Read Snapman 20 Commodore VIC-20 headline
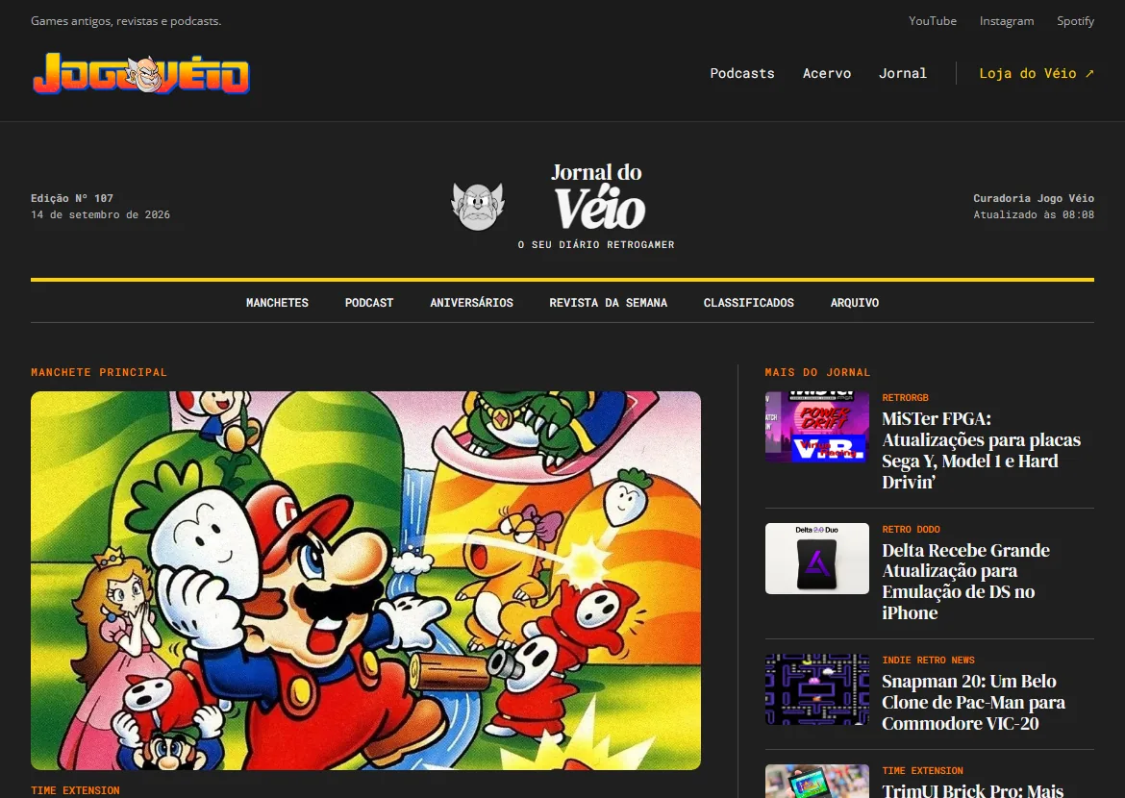 click(974, 702)
